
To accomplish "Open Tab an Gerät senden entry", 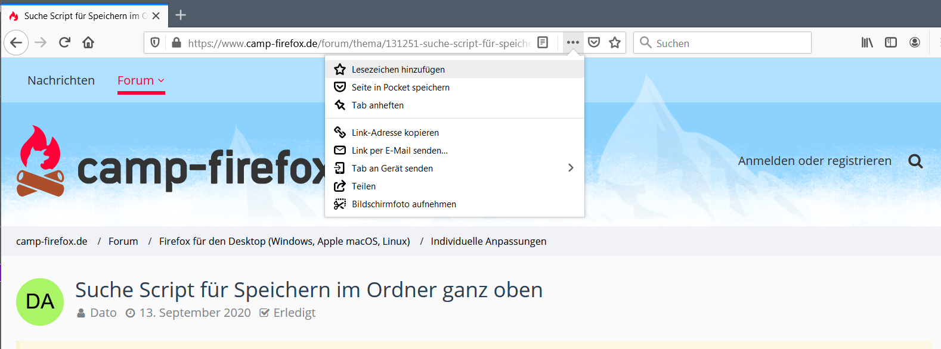I will (x=454, y=168).
